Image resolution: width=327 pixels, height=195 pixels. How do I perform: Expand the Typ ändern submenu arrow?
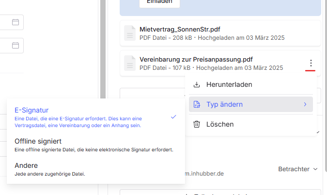pos(305,104)
